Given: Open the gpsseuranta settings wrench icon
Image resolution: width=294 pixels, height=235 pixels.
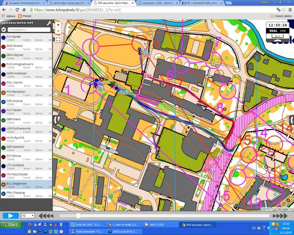Looking at the screenshot, I should pos(49,23).
